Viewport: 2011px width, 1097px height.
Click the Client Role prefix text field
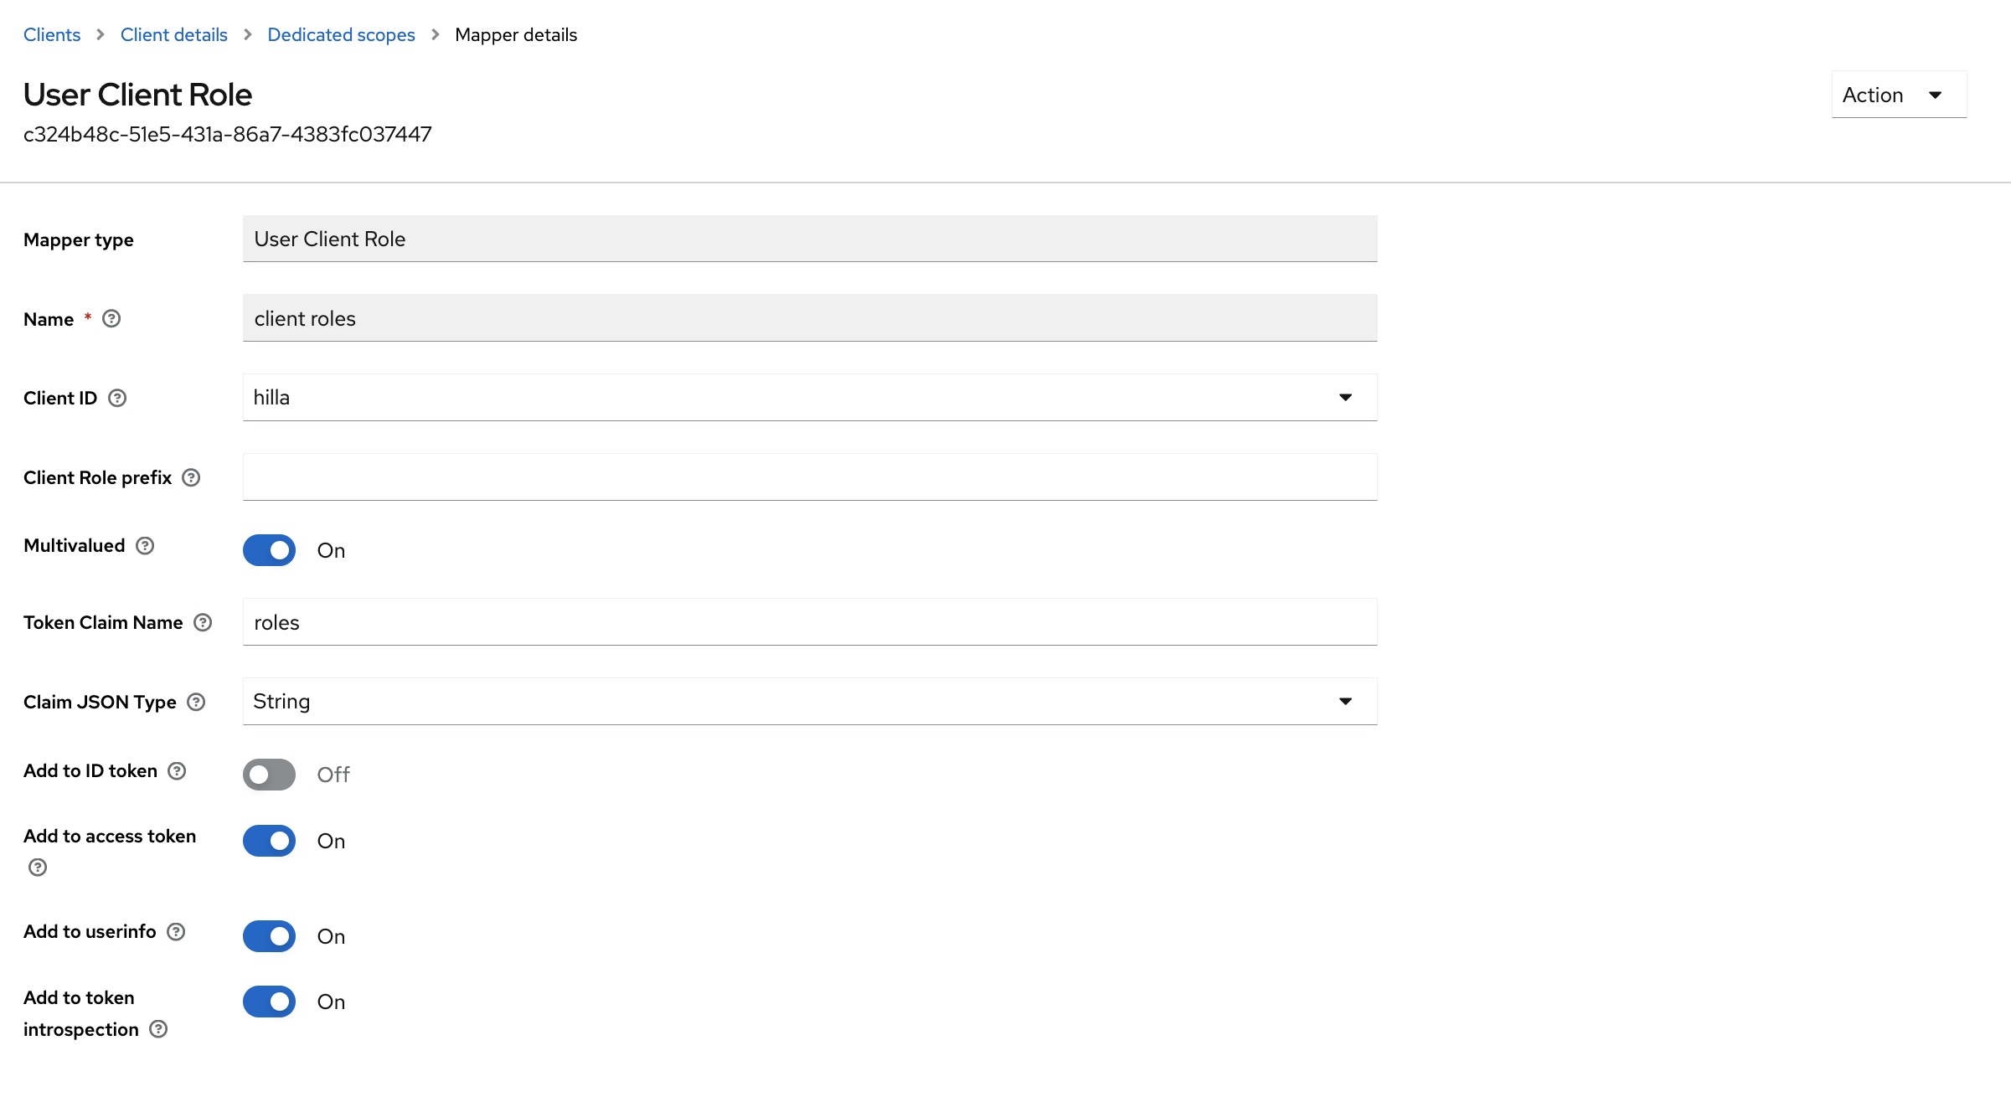[x=809, y=477]
